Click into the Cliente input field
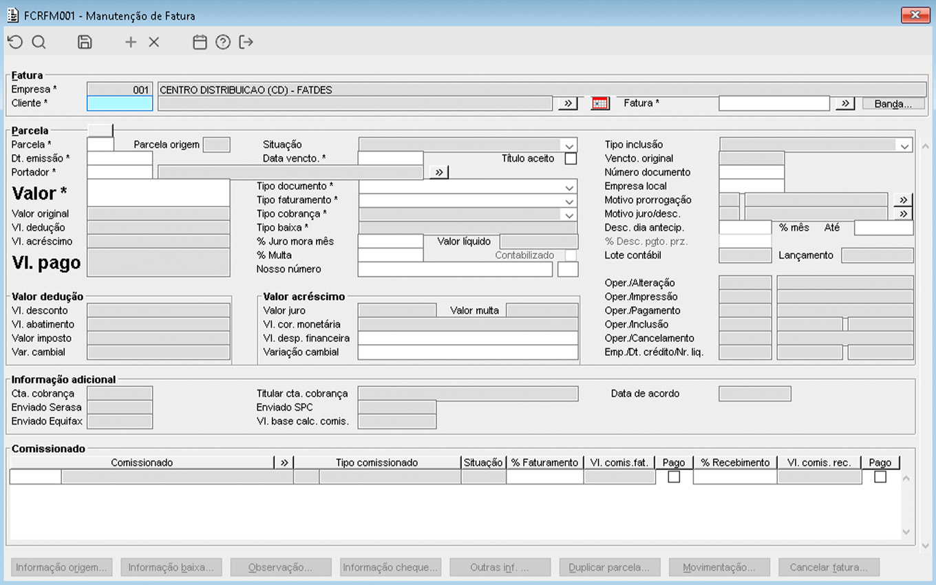The image size is (936, 585). click(120, 103)
